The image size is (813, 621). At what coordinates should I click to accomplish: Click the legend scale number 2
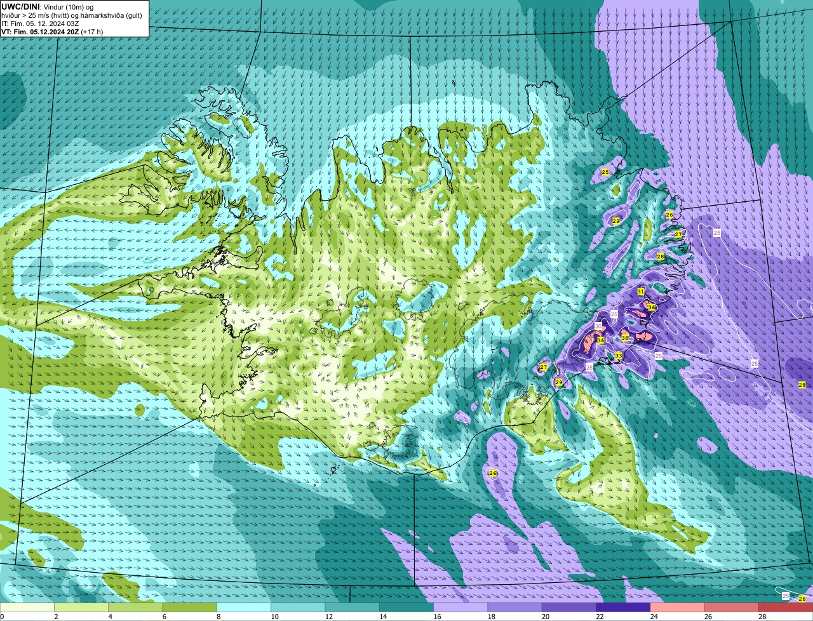pyautogui.click(x=56, y=617)
